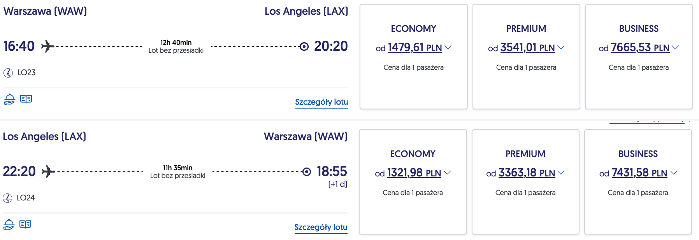Expand Business fare 7665,53 PLN chevron
699x240 pixels.
(x=675, y=47)
